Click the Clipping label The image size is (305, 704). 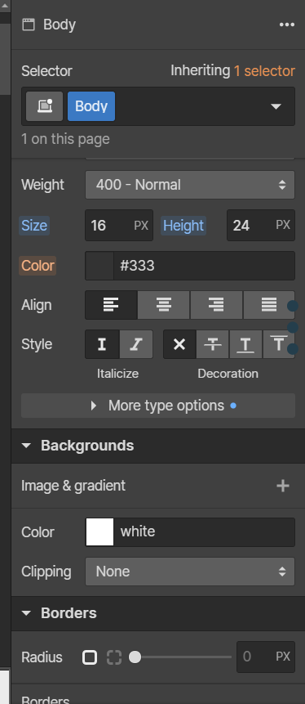46,572
